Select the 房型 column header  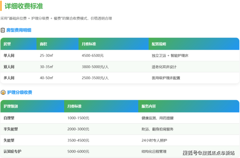point(7,44)
